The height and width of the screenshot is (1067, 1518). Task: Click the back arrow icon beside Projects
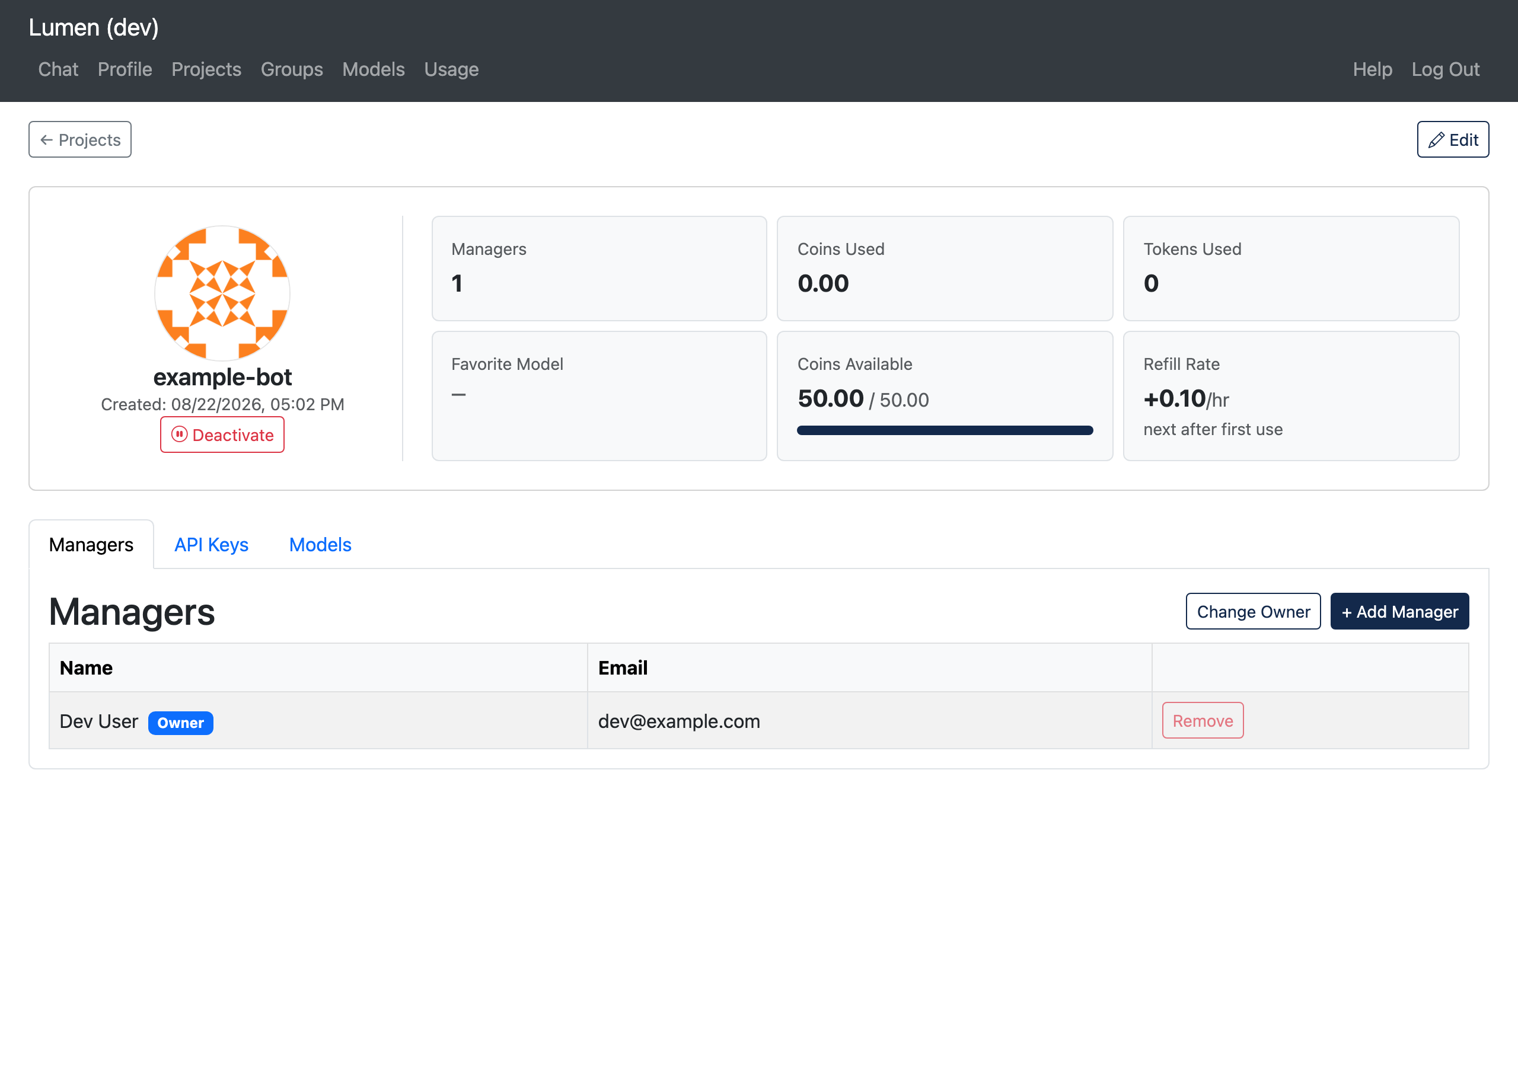coord(46,140)
